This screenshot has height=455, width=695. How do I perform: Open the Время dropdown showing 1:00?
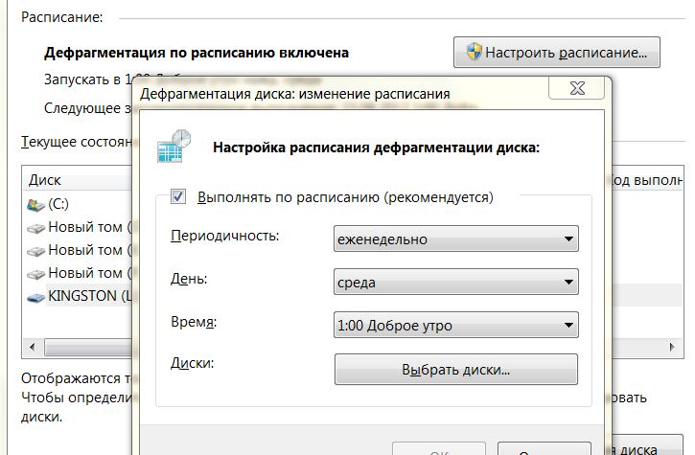[x=456, y=325]
